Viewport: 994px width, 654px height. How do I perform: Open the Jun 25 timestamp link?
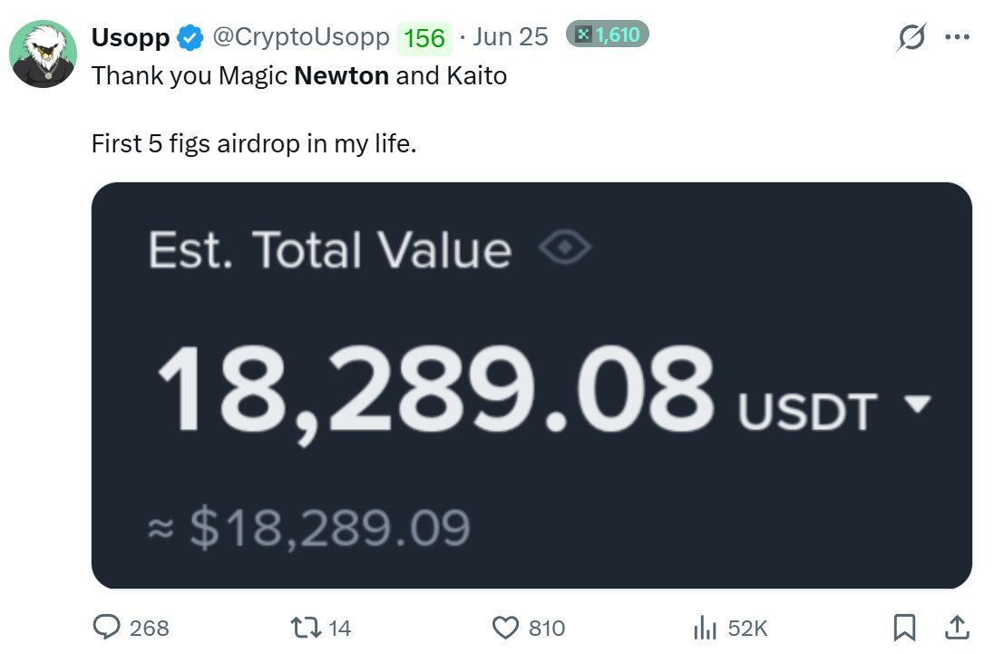pos(511,37)
